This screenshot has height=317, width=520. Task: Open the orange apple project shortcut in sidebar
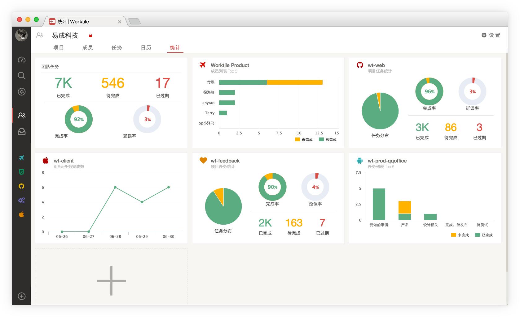tap(21, 214)
